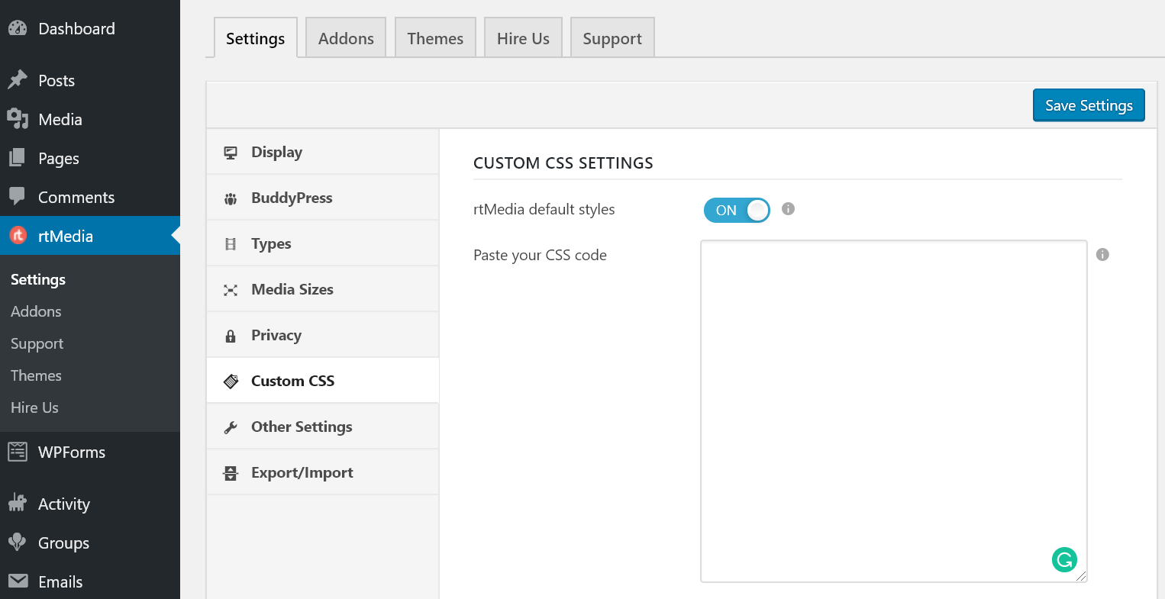Screen dimensions: 1165x599
Task: Click the Grammarly icon in CSS textarea
Action: (x=1065, y=559)
